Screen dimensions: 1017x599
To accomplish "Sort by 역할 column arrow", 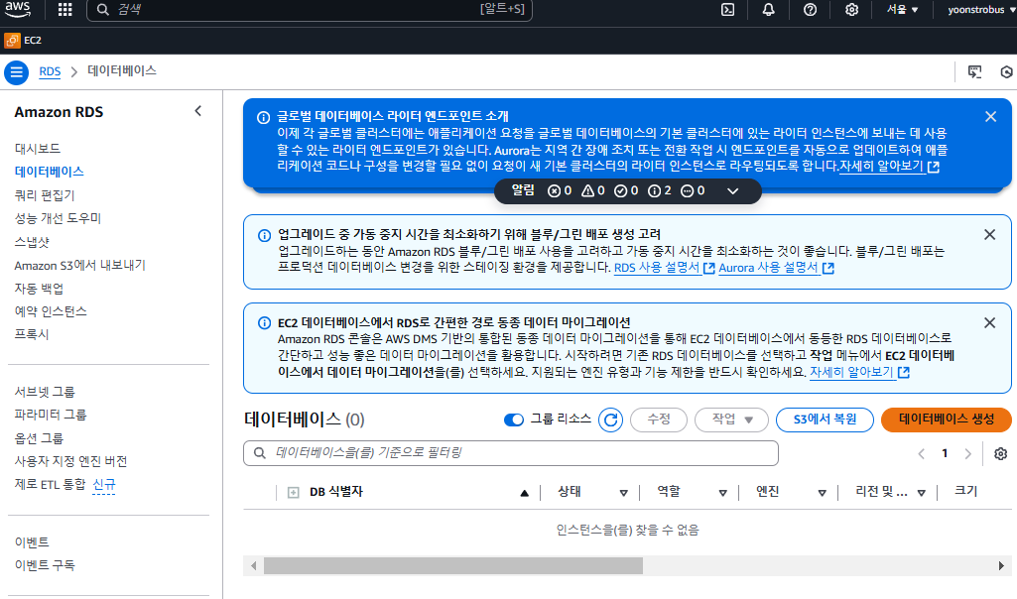I will [722, 493].
